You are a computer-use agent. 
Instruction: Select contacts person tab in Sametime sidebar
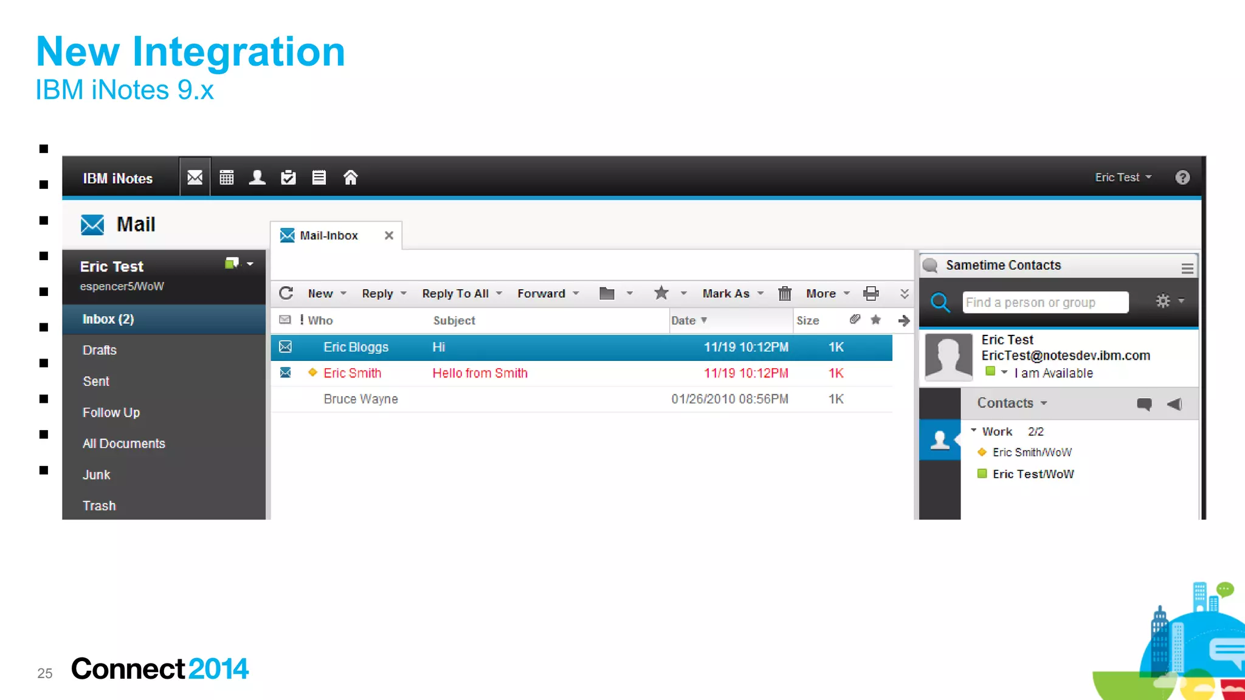pyautogui.click(x=940, y=439)
